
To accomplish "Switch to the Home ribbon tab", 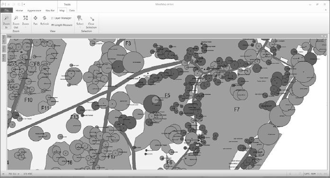I will coord(19,10).
